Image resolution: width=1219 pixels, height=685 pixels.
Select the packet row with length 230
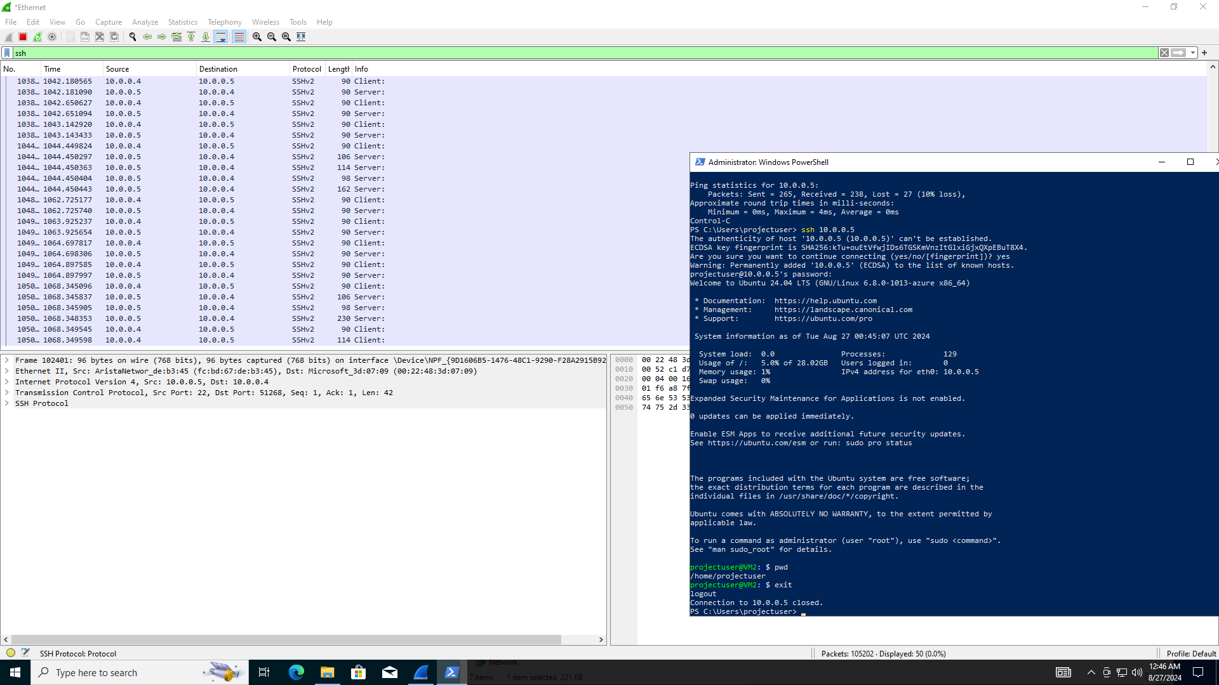point(254,318)
